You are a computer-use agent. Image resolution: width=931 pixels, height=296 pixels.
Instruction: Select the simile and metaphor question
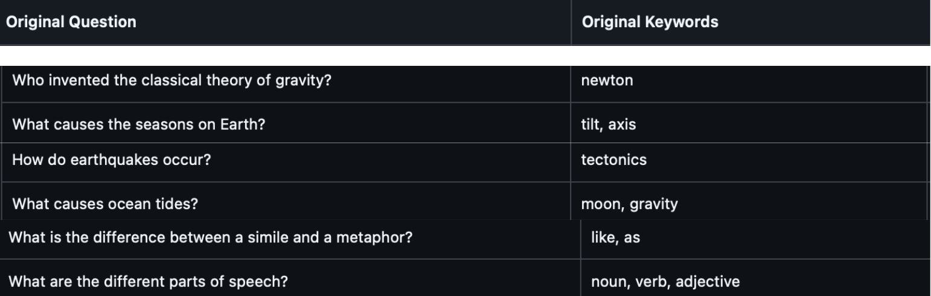coord(210,237)
